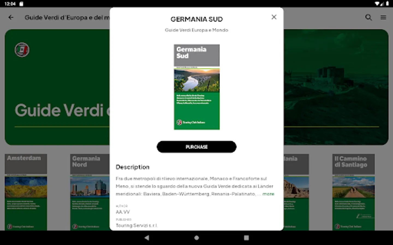Tap the battery icon in status bar
393x245 pixels.
pyautogui.click(x=387, y=4)
